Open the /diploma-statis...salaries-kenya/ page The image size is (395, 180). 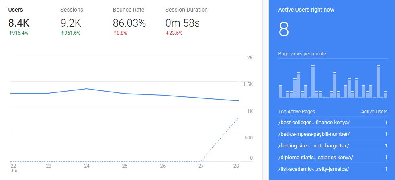(315, 157)
